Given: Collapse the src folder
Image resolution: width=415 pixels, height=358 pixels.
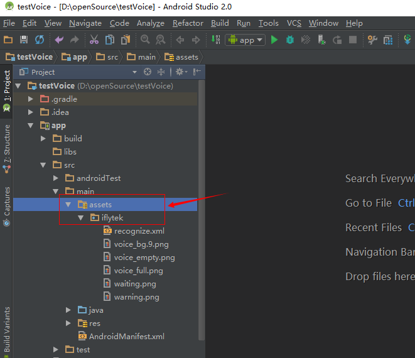Looking at the screenshot, I should pos(43,165).
